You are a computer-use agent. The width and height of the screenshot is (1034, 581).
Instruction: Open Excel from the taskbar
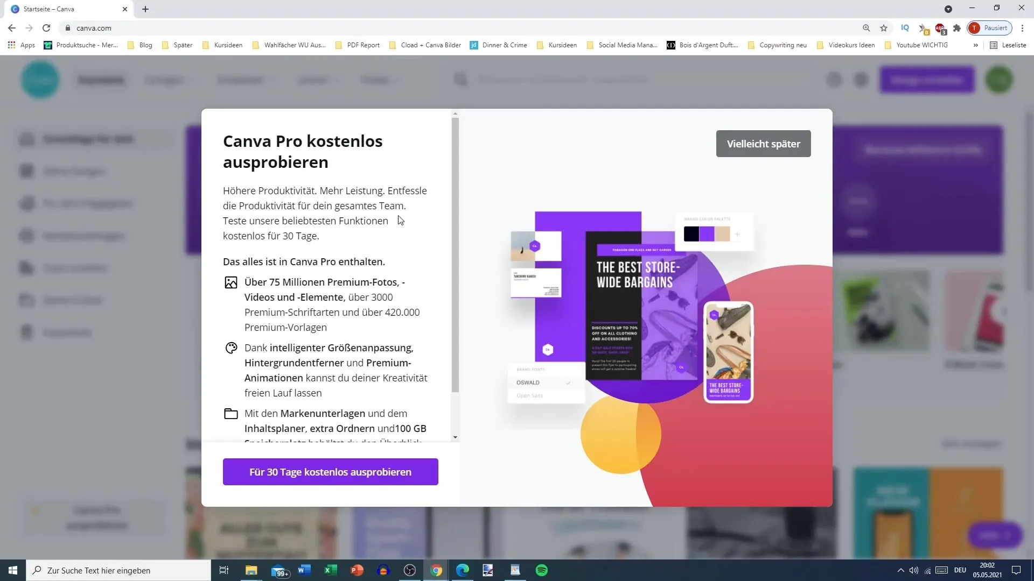click(331, 570)
